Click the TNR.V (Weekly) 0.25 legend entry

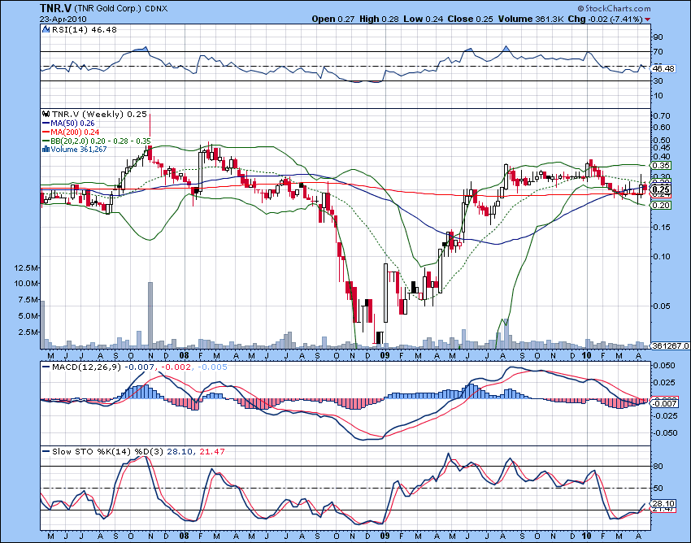click(x=99, y=114)
